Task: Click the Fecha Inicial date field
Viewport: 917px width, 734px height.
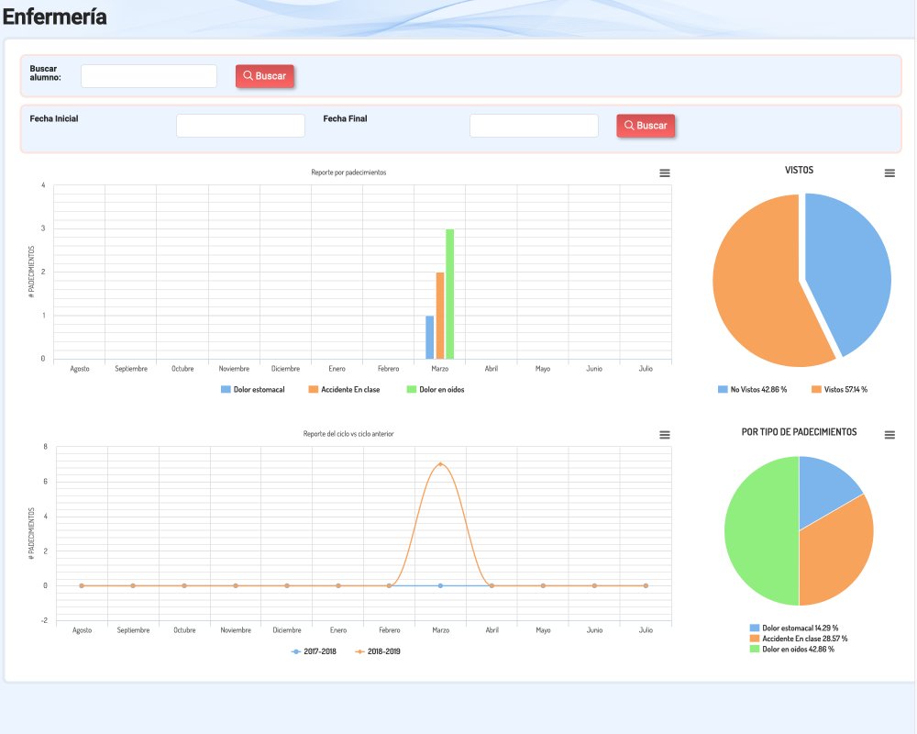Action: (x=240, y=126)
